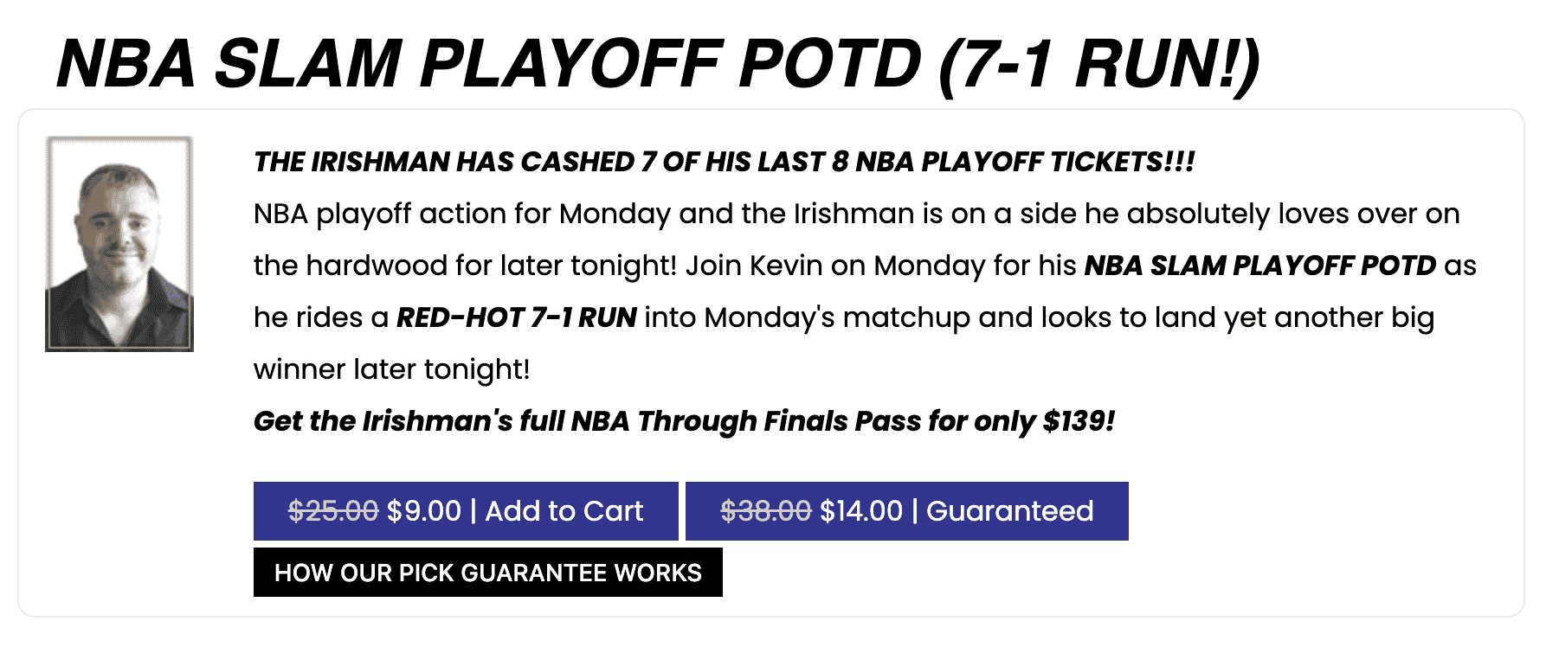The image size is (1546, 647).
Task: Click the $14.00 discounted price text
Action: pyautogui.click(x=861, y=511)
